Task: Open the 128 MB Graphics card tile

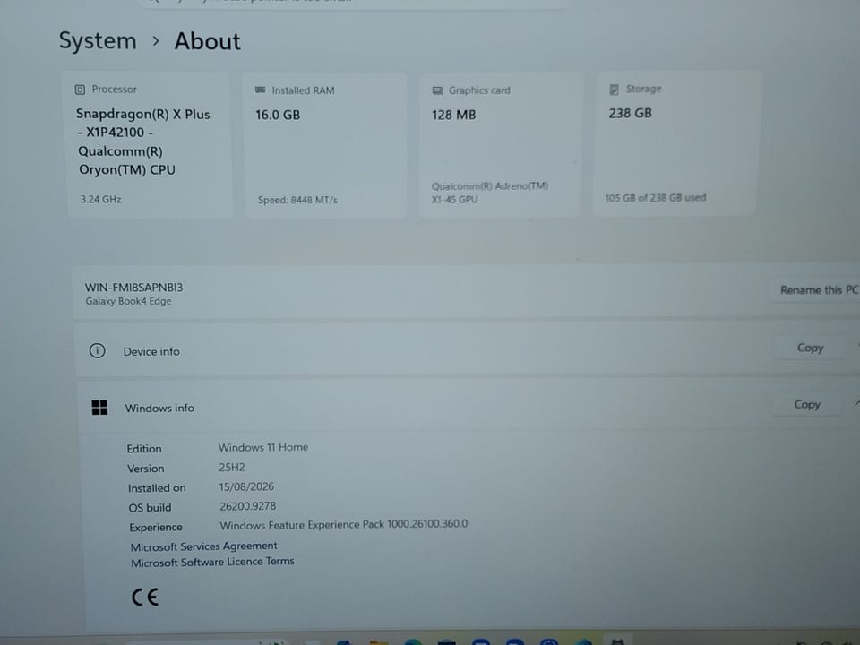Action: (x=500, y=145)
